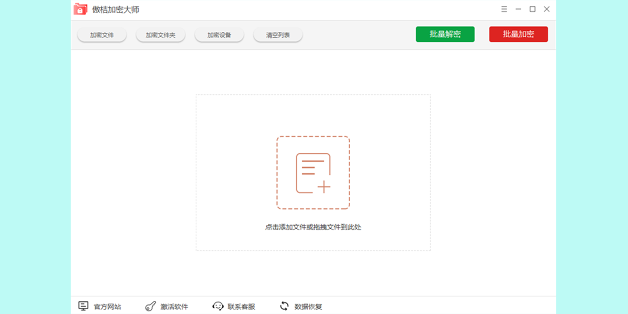
Task: Click the 数据恢复 refresh icon
Action: (284, 306)
